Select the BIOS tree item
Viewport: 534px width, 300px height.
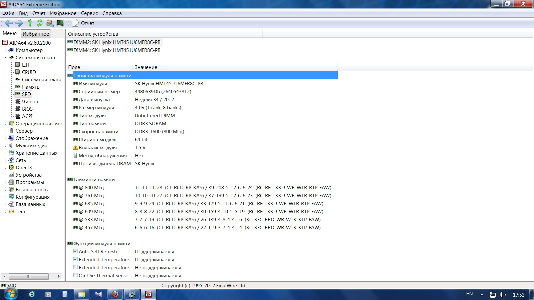click(x=27, y=109)
